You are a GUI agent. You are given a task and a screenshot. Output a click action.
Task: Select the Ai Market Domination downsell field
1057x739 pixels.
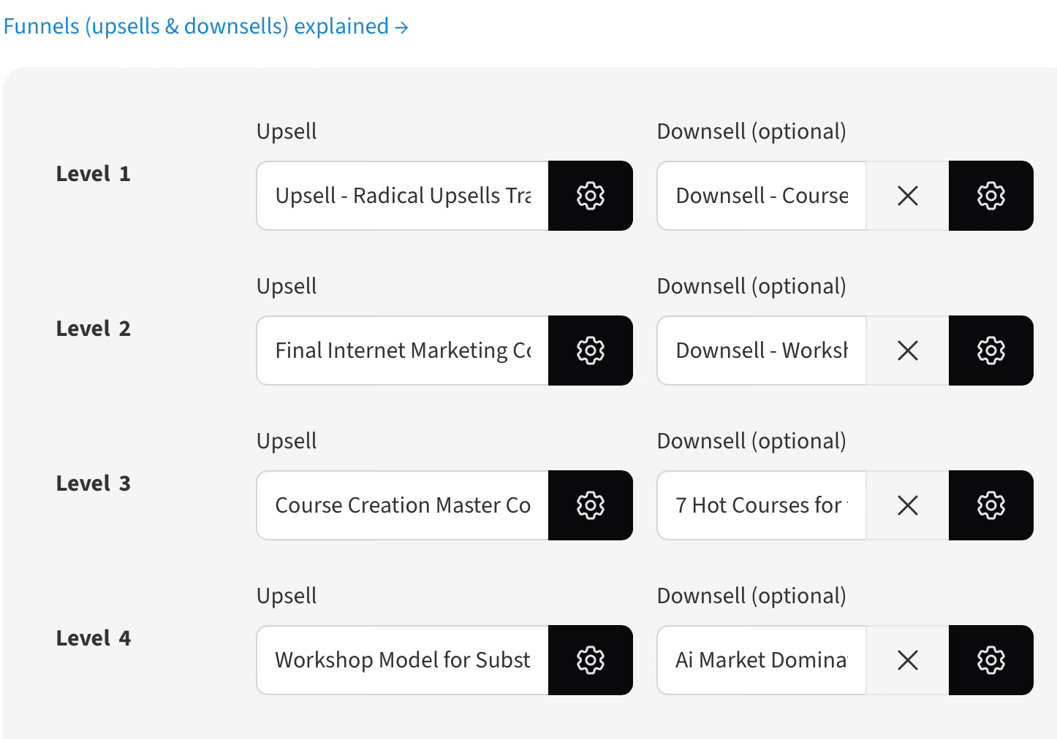pyautogui.click(x=762, y=660)
